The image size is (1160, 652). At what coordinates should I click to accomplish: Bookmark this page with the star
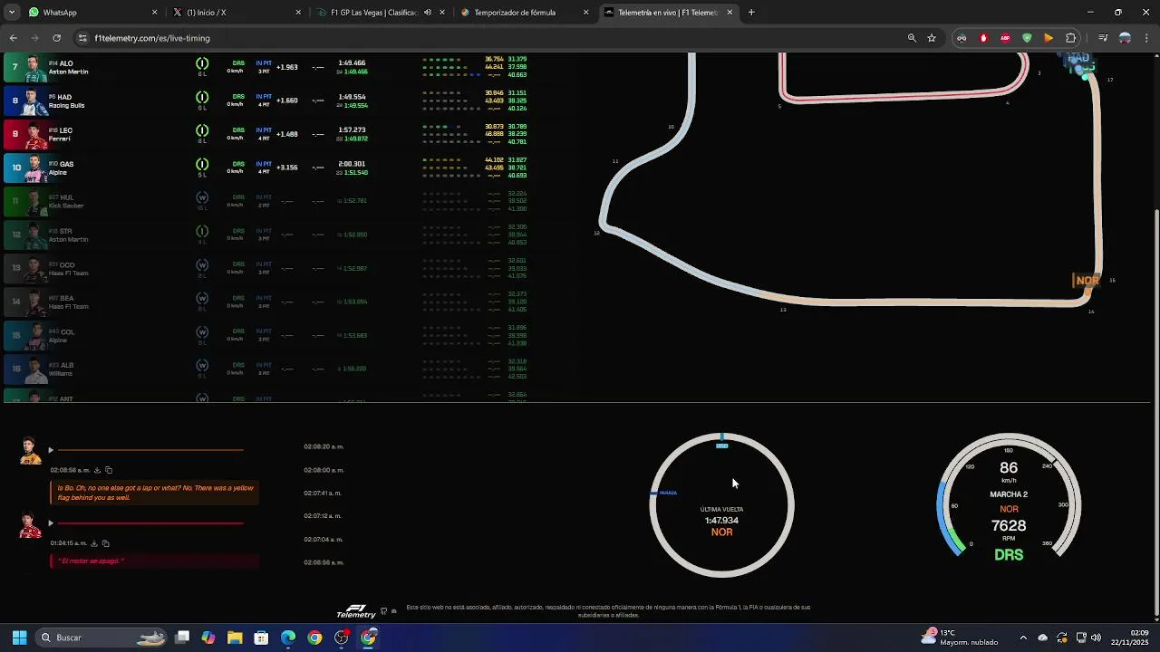pyautogui.click(x=932, y=38)
